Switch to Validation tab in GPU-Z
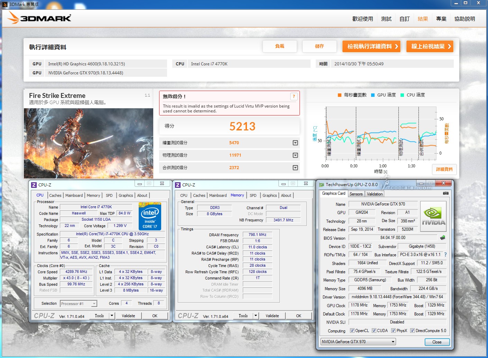The width and height of the screenshot is (488, 358). tap(375, 194)
